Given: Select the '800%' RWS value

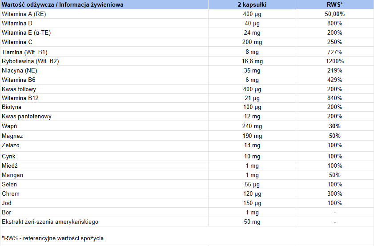Looking at the screenshot, I should pyautogui.click(x=335, y=24).
